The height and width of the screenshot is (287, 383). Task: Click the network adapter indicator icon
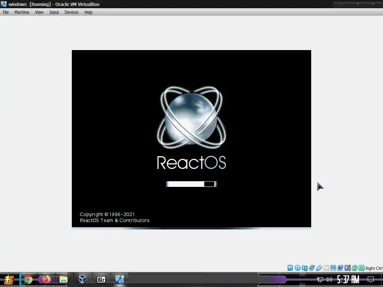click(312, 268)
